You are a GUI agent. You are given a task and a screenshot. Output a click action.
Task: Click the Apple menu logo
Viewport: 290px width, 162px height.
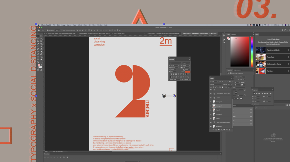click(x=39, y=25)
